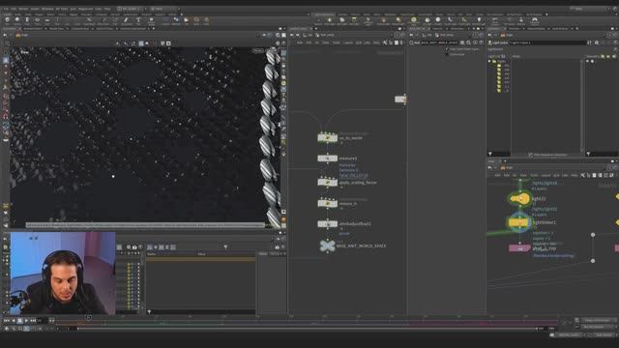
Task: Click the Light Linker gear icon
Action: (x=597, y=43)
